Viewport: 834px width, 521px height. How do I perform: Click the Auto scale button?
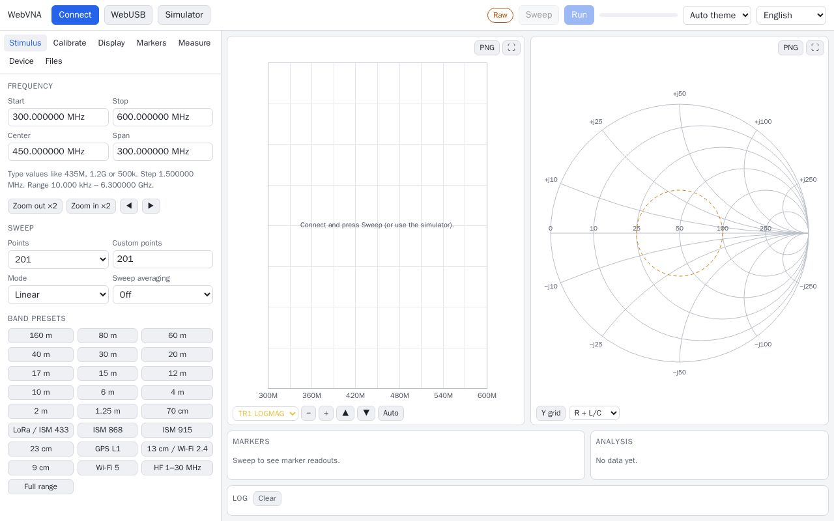(x=391, y=413)
